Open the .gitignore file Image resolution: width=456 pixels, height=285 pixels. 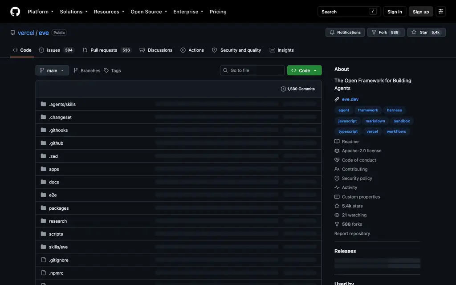tap(58, 260)
